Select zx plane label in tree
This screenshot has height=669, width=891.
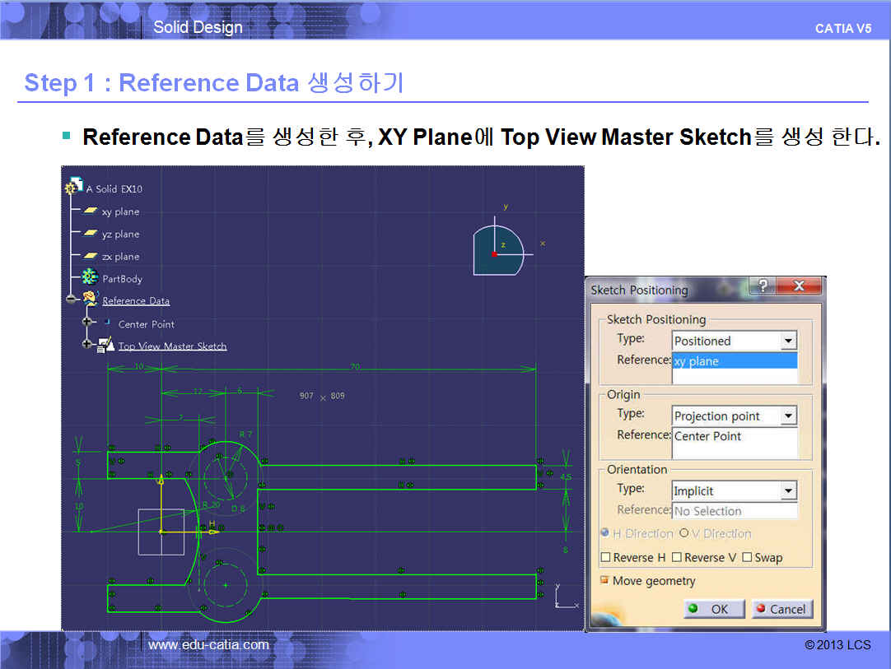120,257
